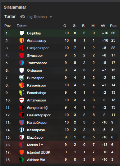The height and width of the screenshot is (166, 120).
Task: Click the Bursaspor green striped badge
Action: [x=22, y=78]
